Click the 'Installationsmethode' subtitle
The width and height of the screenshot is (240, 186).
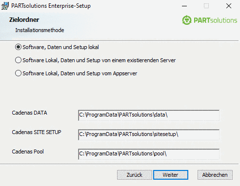pyautogui.click(x=40, y=30)
